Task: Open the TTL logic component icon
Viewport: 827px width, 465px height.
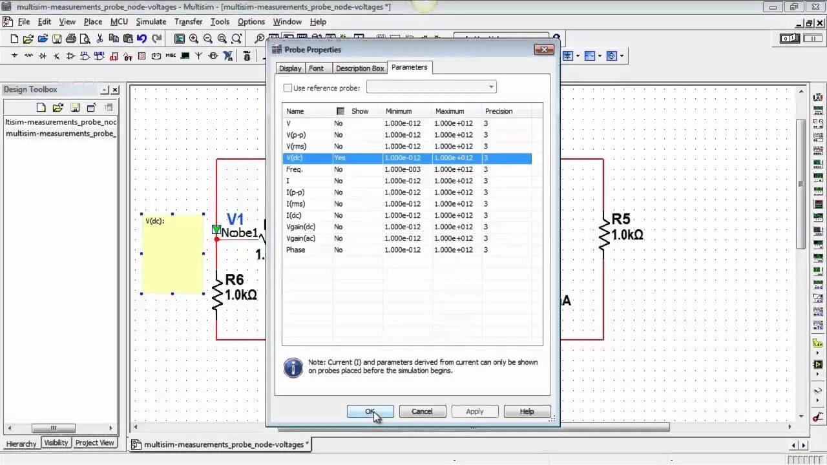Action: (x=85, y=56)
